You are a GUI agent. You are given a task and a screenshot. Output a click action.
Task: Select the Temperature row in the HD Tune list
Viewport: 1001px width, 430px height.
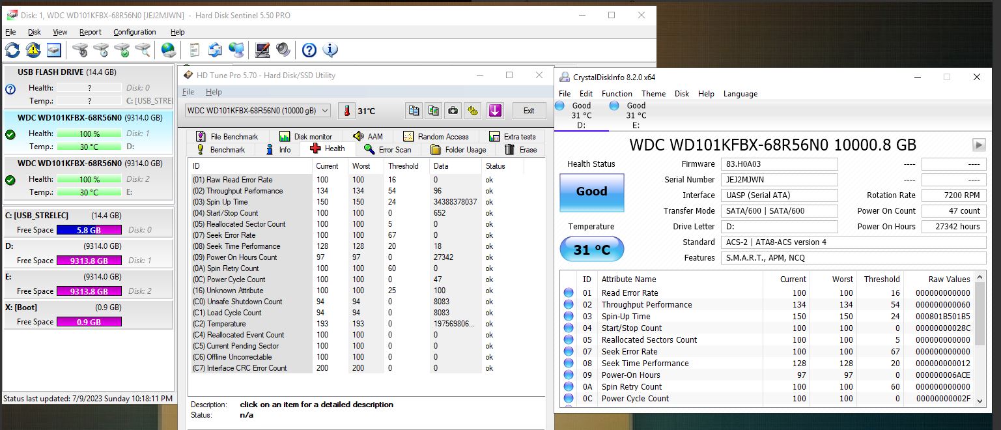pyautogui.click(x=226, y=324)
